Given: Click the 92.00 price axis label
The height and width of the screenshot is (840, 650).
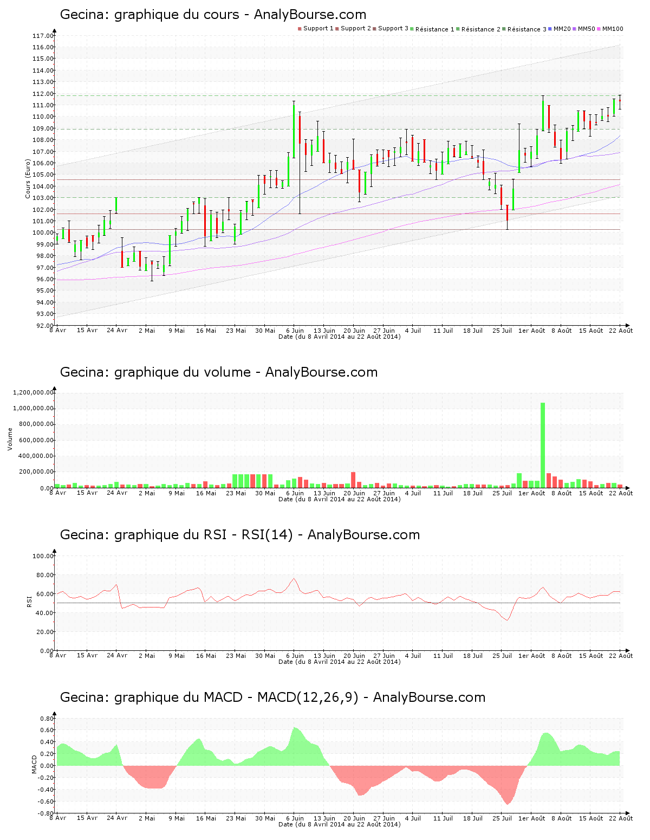Looking at the screenshot, I should tap(44, 326).
